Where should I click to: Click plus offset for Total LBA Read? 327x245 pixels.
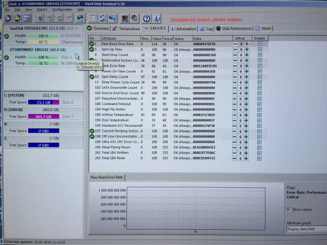(247, 158)
